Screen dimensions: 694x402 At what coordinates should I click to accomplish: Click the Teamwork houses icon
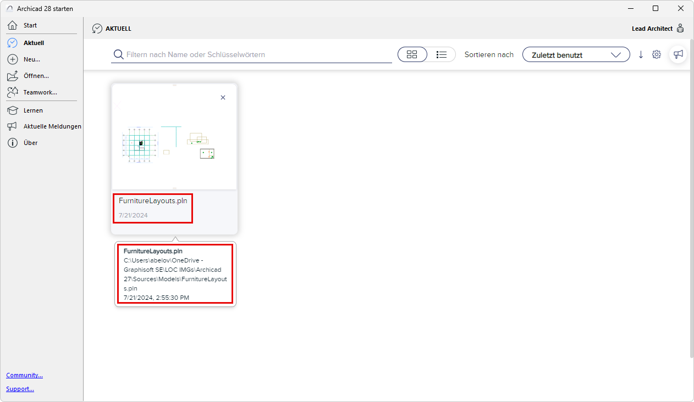[x=13, y=92]
